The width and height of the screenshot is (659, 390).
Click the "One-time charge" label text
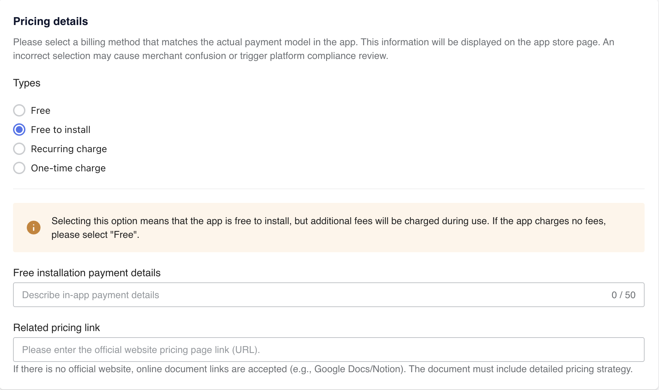[x=68, y=168]
